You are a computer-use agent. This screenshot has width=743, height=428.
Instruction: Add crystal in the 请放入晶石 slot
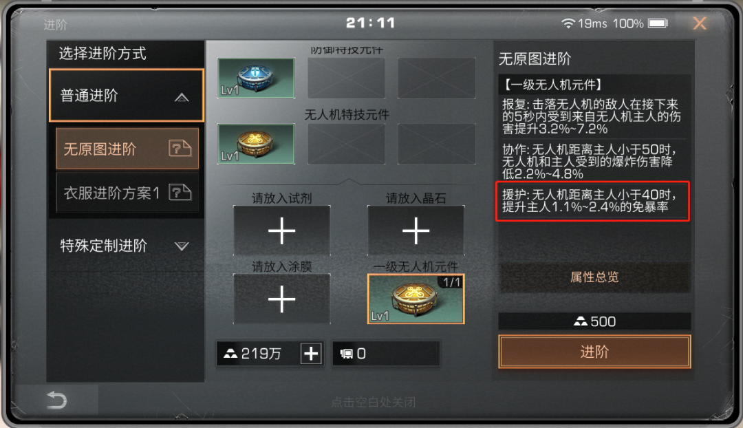click(416, 231)
